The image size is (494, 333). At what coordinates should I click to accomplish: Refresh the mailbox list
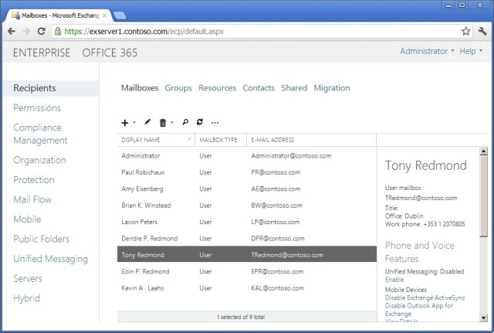coord(199,122)
